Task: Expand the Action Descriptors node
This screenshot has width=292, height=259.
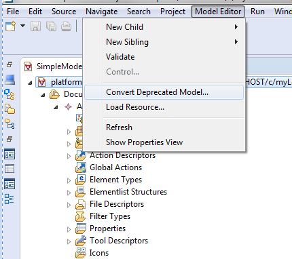Action: click(x=69, y=156)
